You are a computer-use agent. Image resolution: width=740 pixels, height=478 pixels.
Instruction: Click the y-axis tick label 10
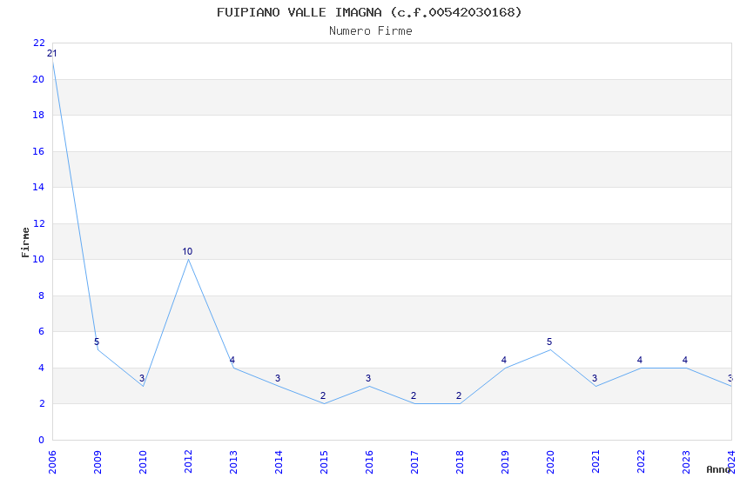38,260
